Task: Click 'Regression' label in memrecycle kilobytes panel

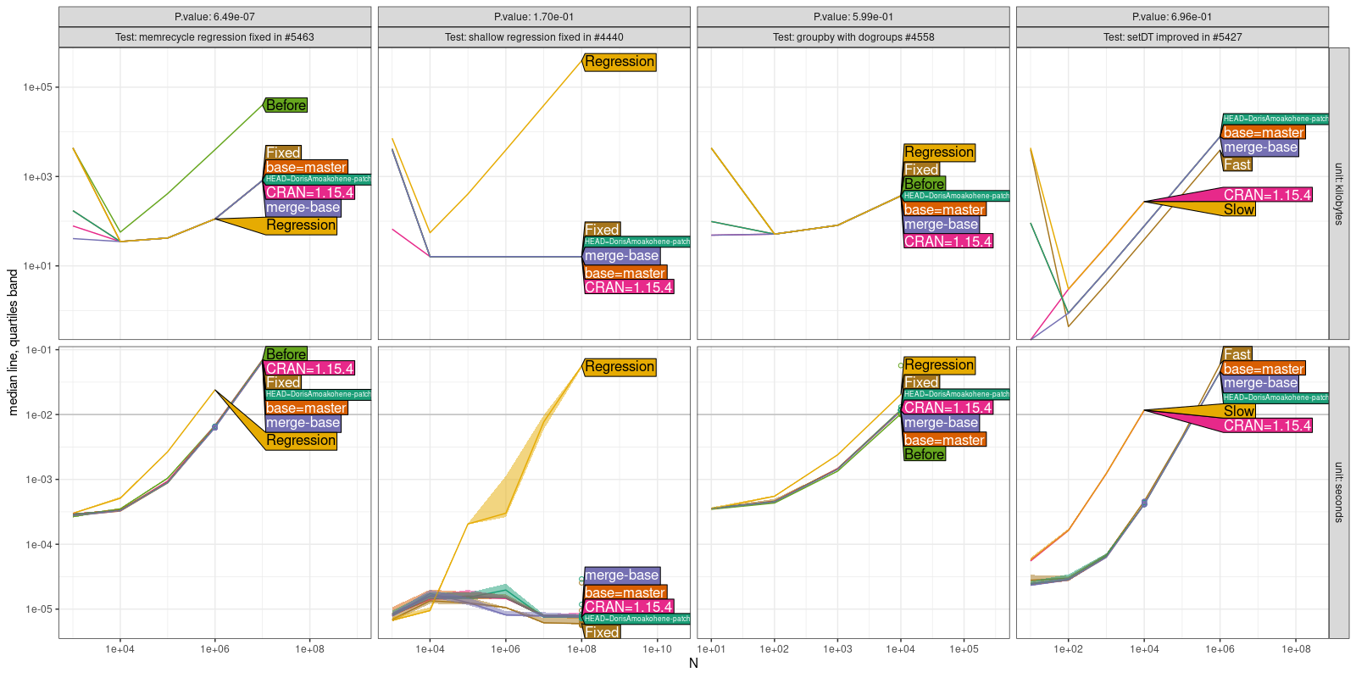Action: (x=301, y=225)
